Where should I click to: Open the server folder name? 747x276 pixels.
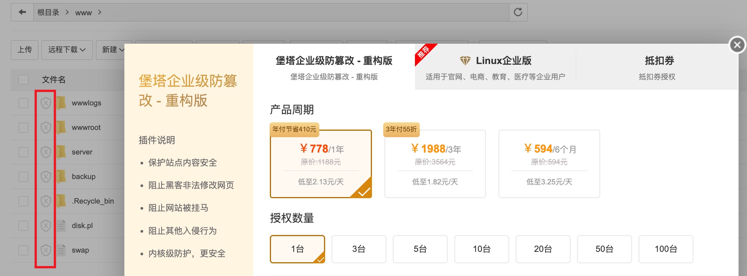tap(82, 152)
